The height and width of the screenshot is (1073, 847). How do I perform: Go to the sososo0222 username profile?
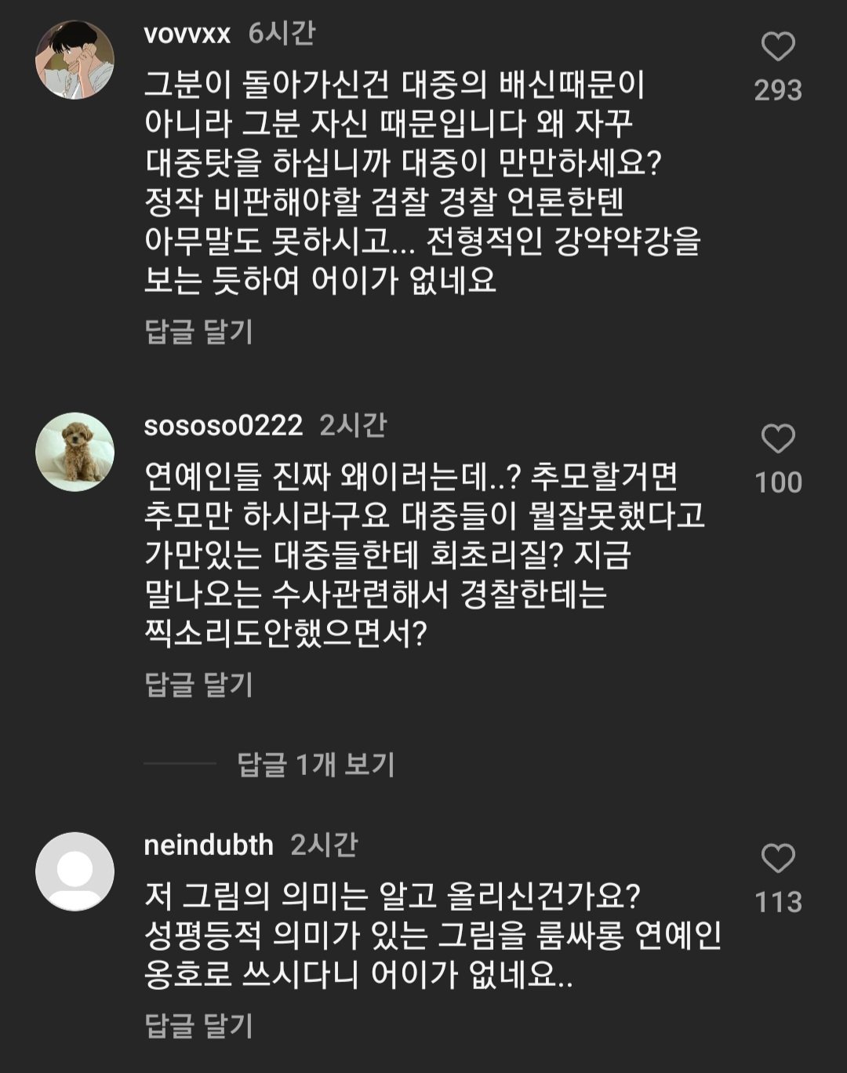pos(224,425)
